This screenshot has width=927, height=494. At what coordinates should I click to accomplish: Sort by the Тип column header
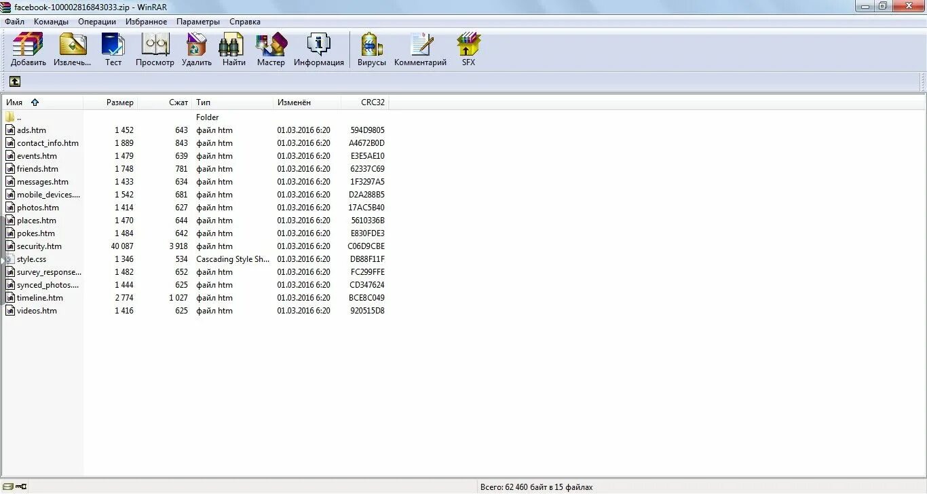(233, 102)
